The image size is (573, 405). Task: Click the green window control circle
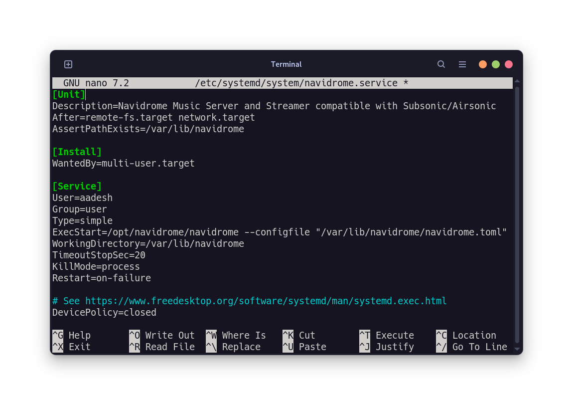(x=495, y=64)
